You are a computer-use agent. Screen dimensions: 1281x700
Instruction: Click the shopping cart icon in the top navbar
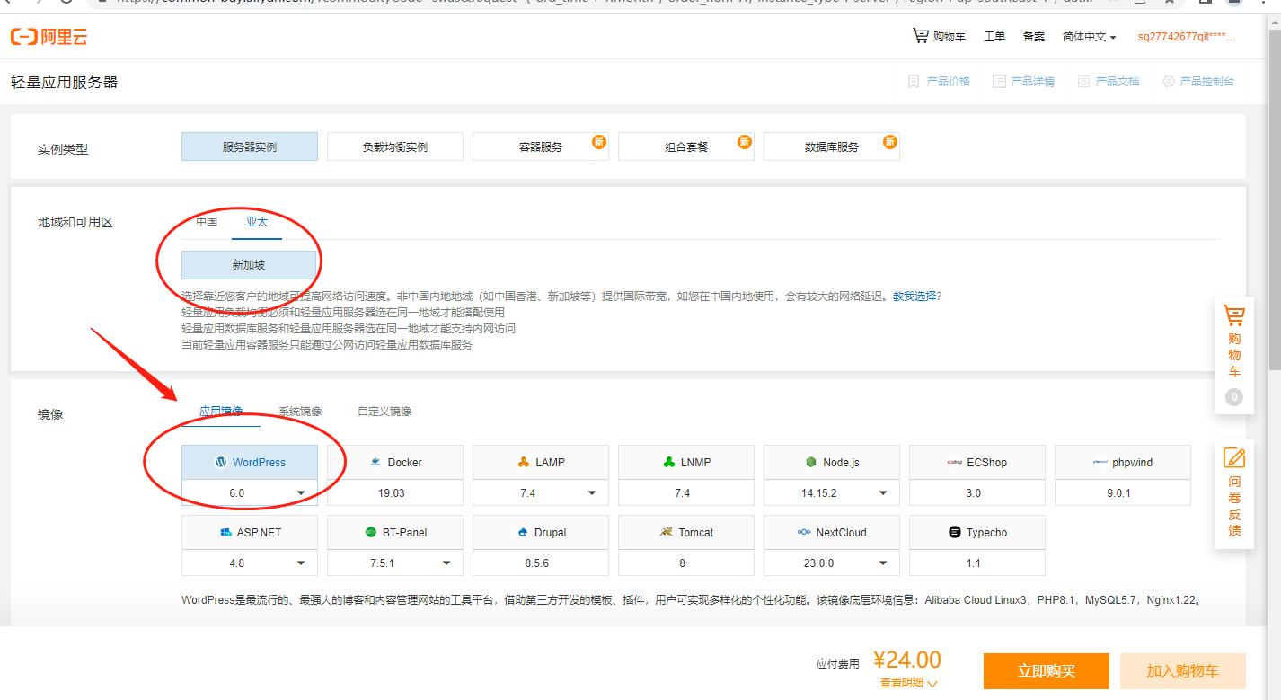[x=920, y=36]
